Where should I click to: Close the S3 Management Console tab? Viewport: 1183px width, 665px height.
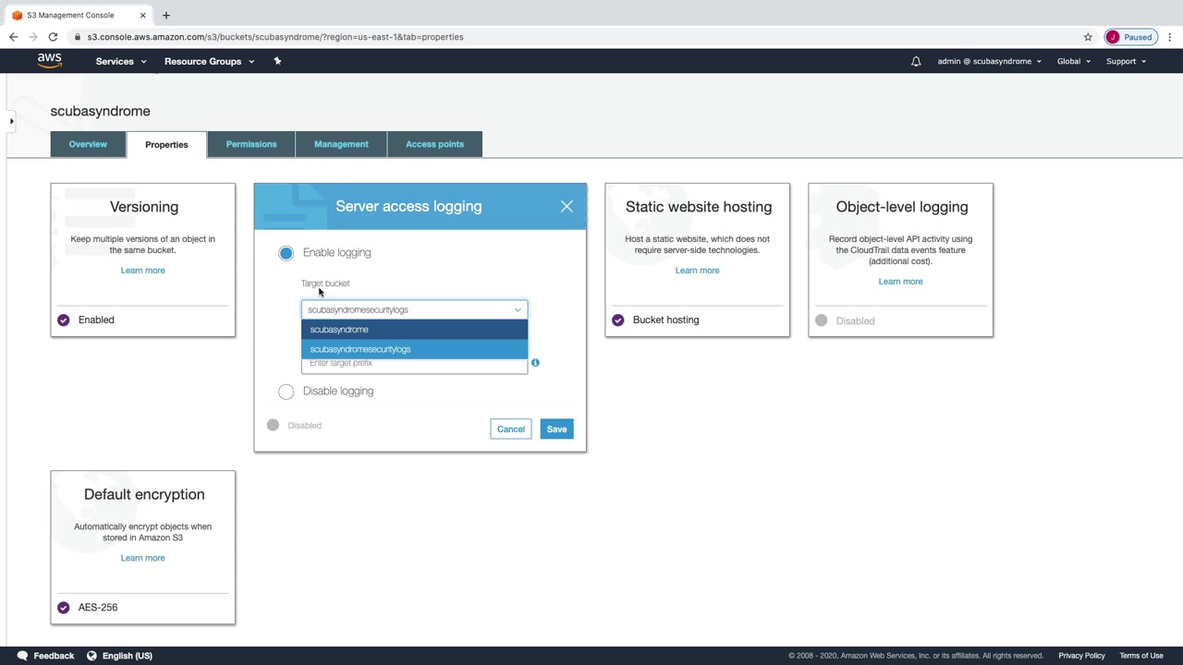coord(142,15)
